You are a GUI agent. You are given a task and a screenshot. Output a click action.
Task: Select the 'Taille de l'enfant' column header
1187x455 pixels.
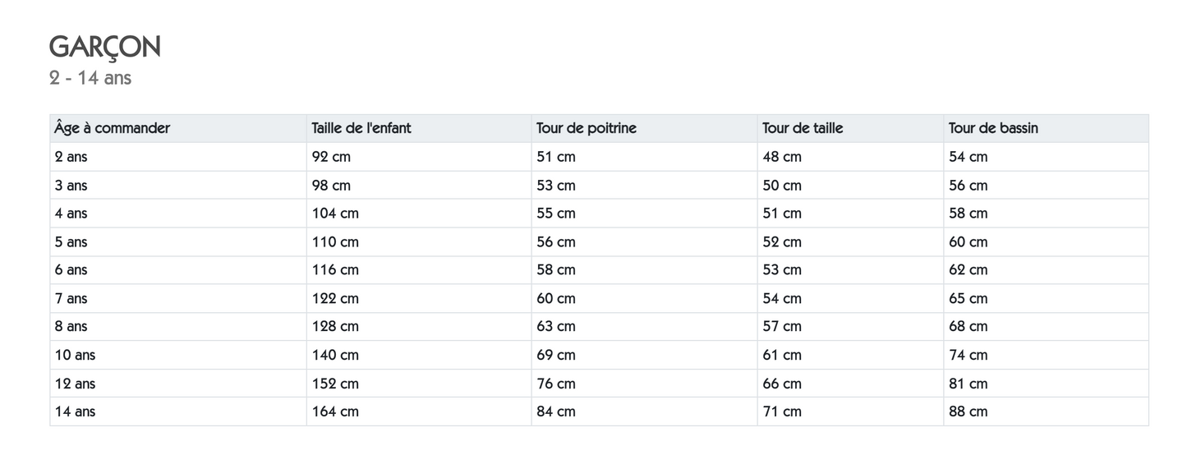[361, 128]
